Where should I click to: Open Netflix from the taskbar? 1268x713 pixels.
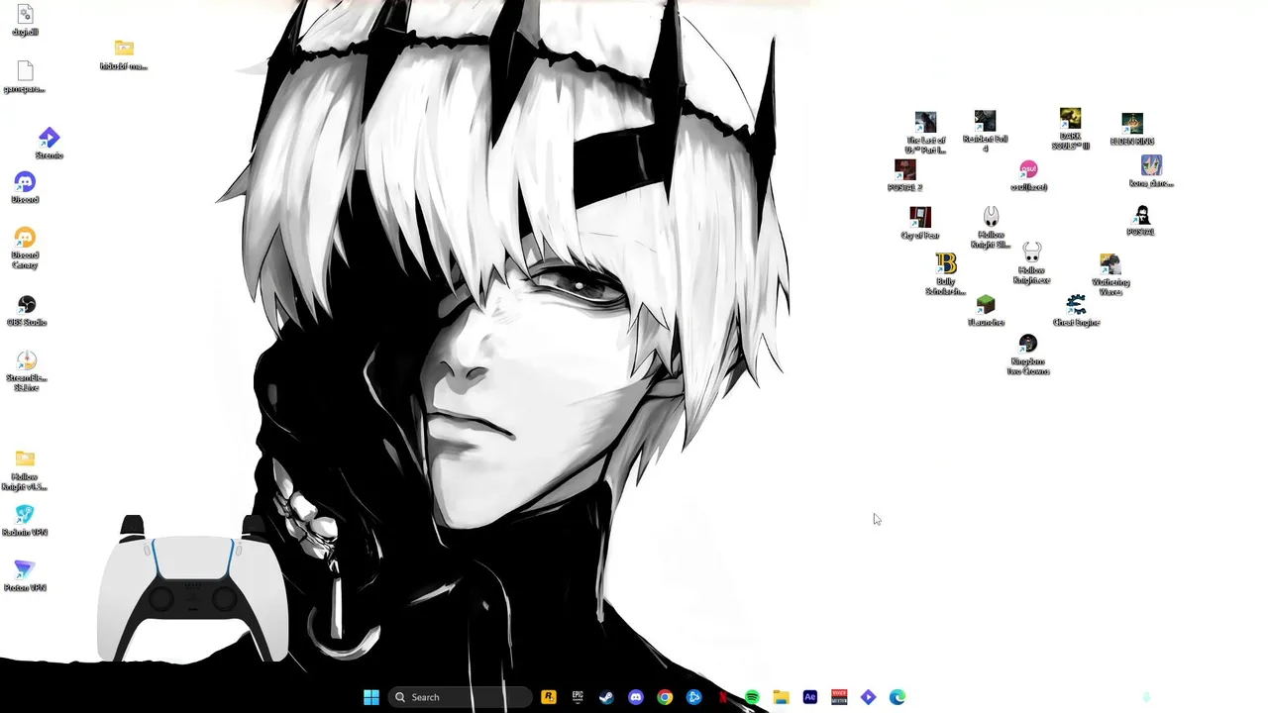click(723, 697)
